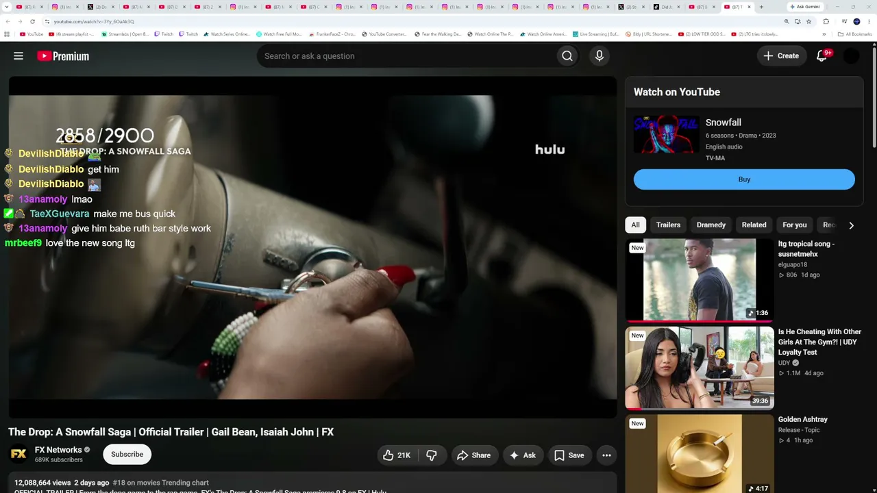Open the Streamlabs bookmark
This screenshot has height=493, width=877.
(x=124, y=34)
